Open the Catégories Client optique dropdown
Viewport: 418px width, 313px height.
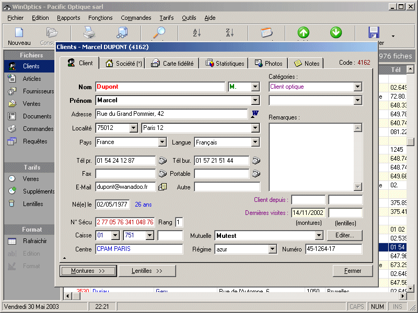point(357,87)
